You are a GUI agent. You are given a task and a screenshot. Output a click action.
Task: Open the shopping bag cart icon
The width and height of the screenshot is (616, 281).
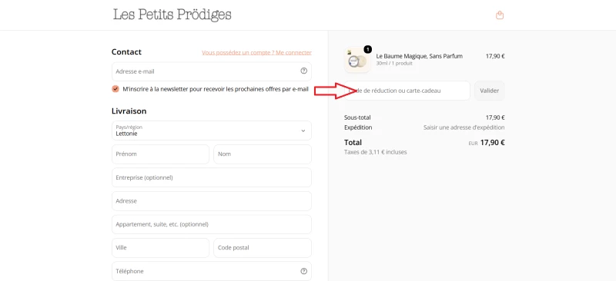click(499, 15)
